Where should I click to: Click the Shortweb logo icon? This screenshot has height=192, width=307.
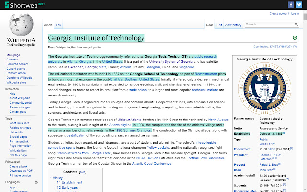click(x=7, y=5)
